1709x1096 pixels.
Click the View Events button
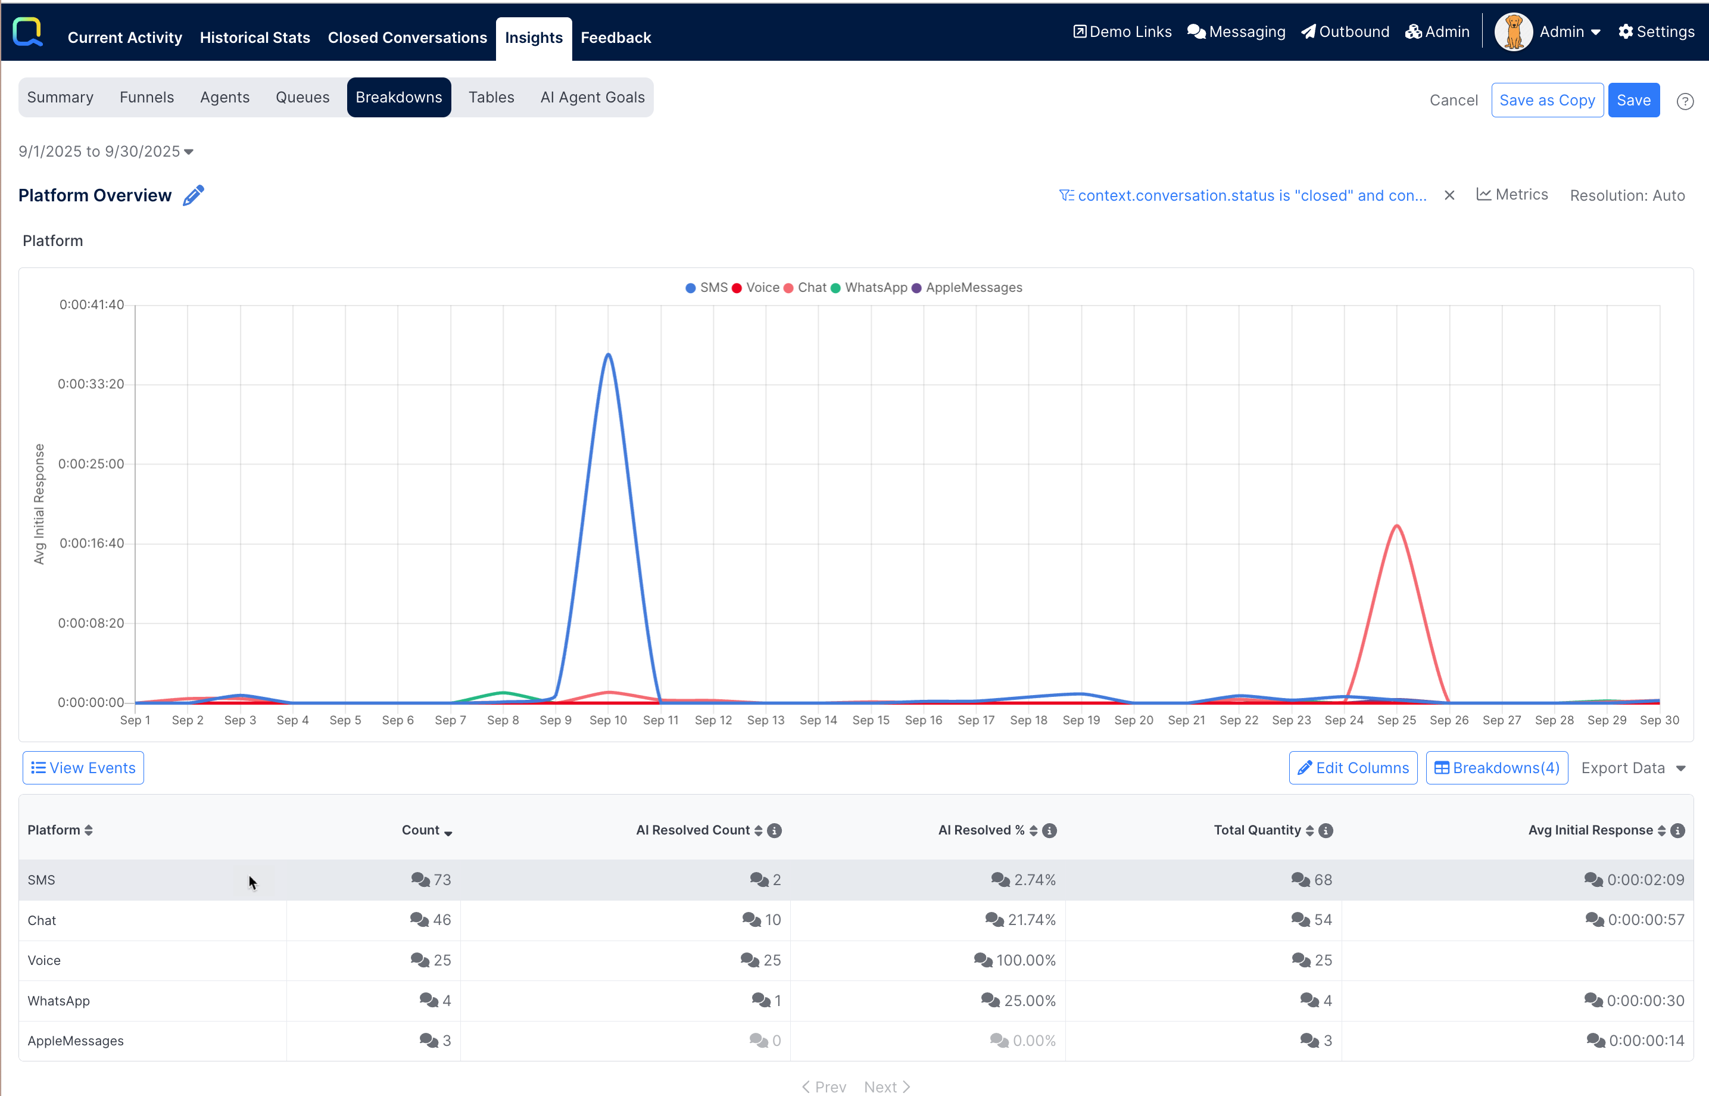coord(83,768)
